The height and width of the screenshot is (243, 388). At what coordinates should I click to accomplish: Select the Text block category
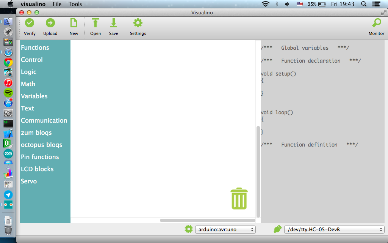(x=27, y=108)
